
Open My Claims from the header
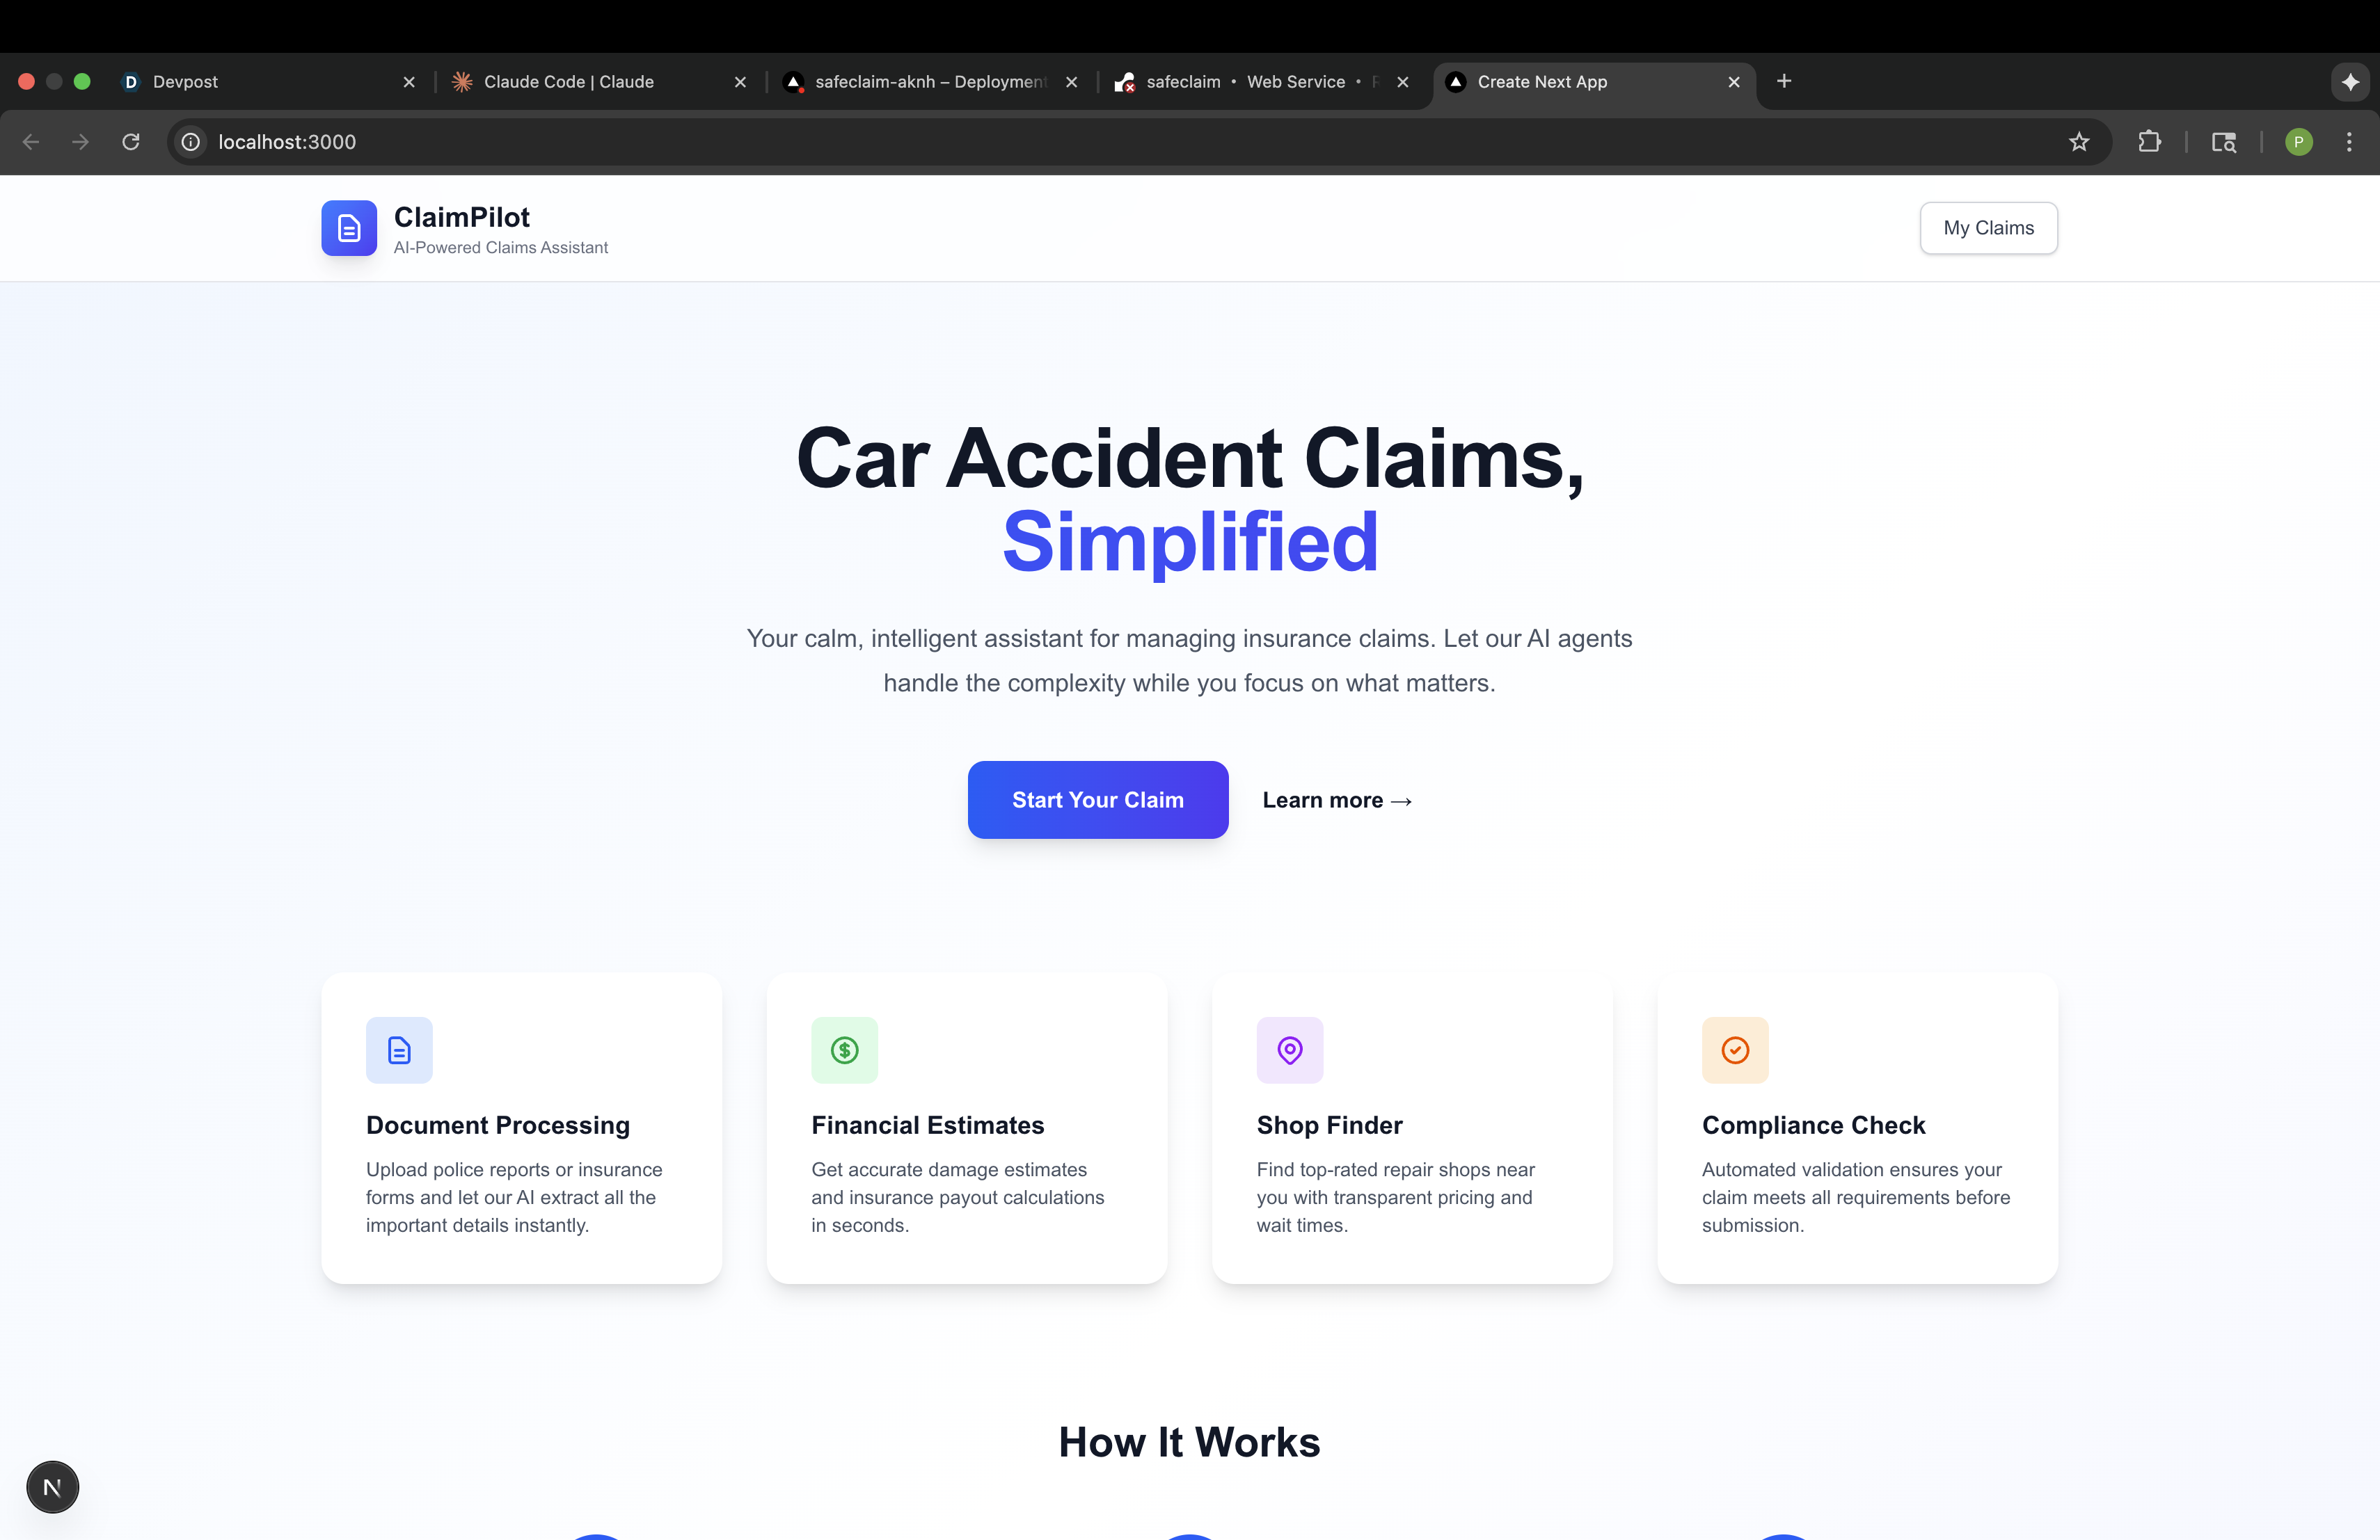1988,228
